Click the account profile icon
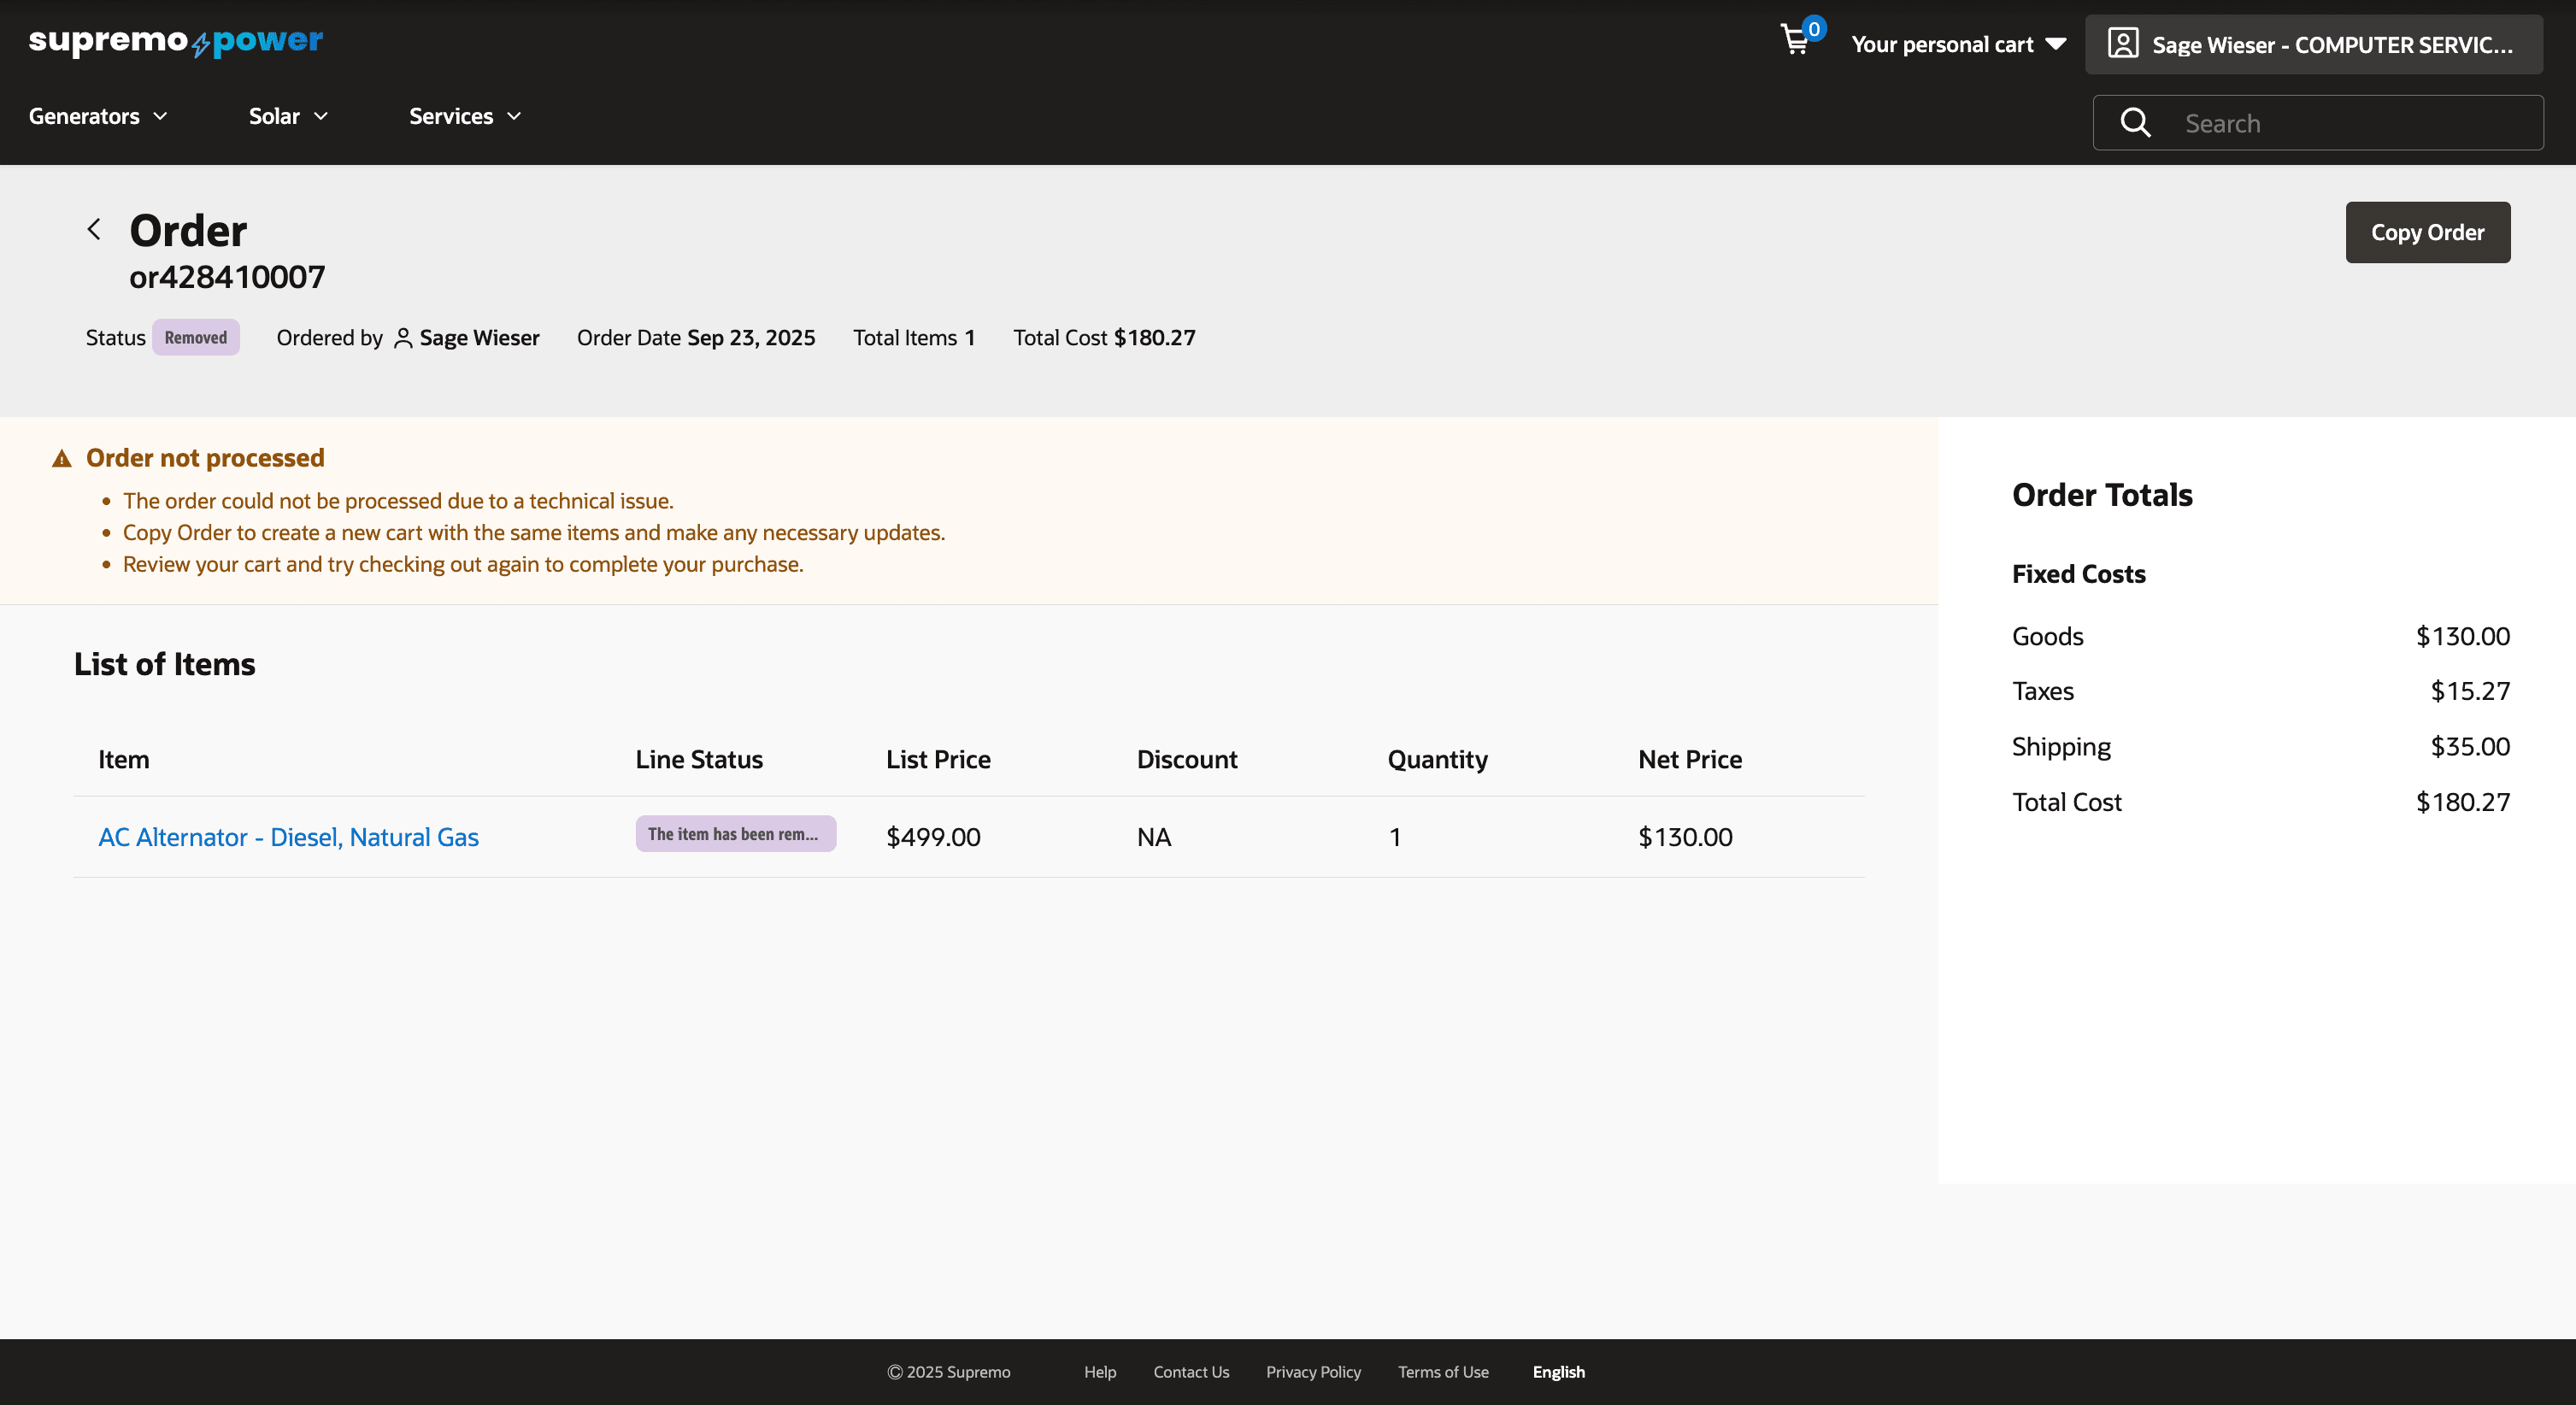 (x=2122, y=44)
